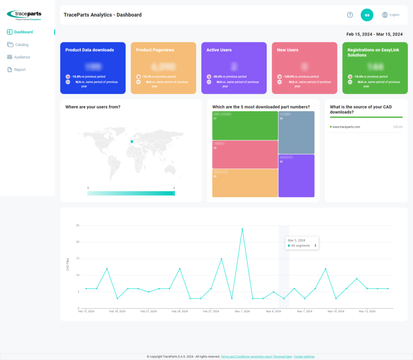The width and height of the screenshot is (413, 360).
Task: Click the highlighted country on world map
Action: click(x=131, y=142)
